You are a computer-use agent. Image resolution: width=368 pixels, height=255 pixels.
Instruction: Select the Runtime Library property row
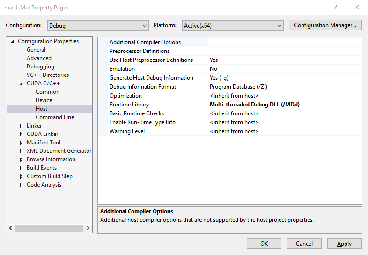coord(129,105)
